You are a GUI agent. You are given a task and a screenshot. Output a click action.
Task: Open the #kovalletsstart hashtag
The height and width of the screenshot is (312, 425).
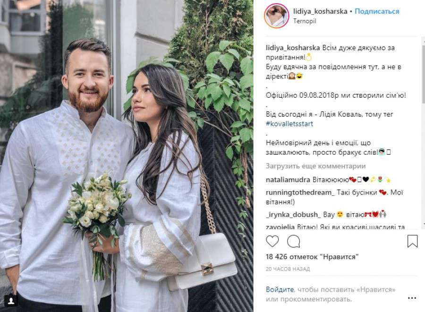tap(289, 124)
